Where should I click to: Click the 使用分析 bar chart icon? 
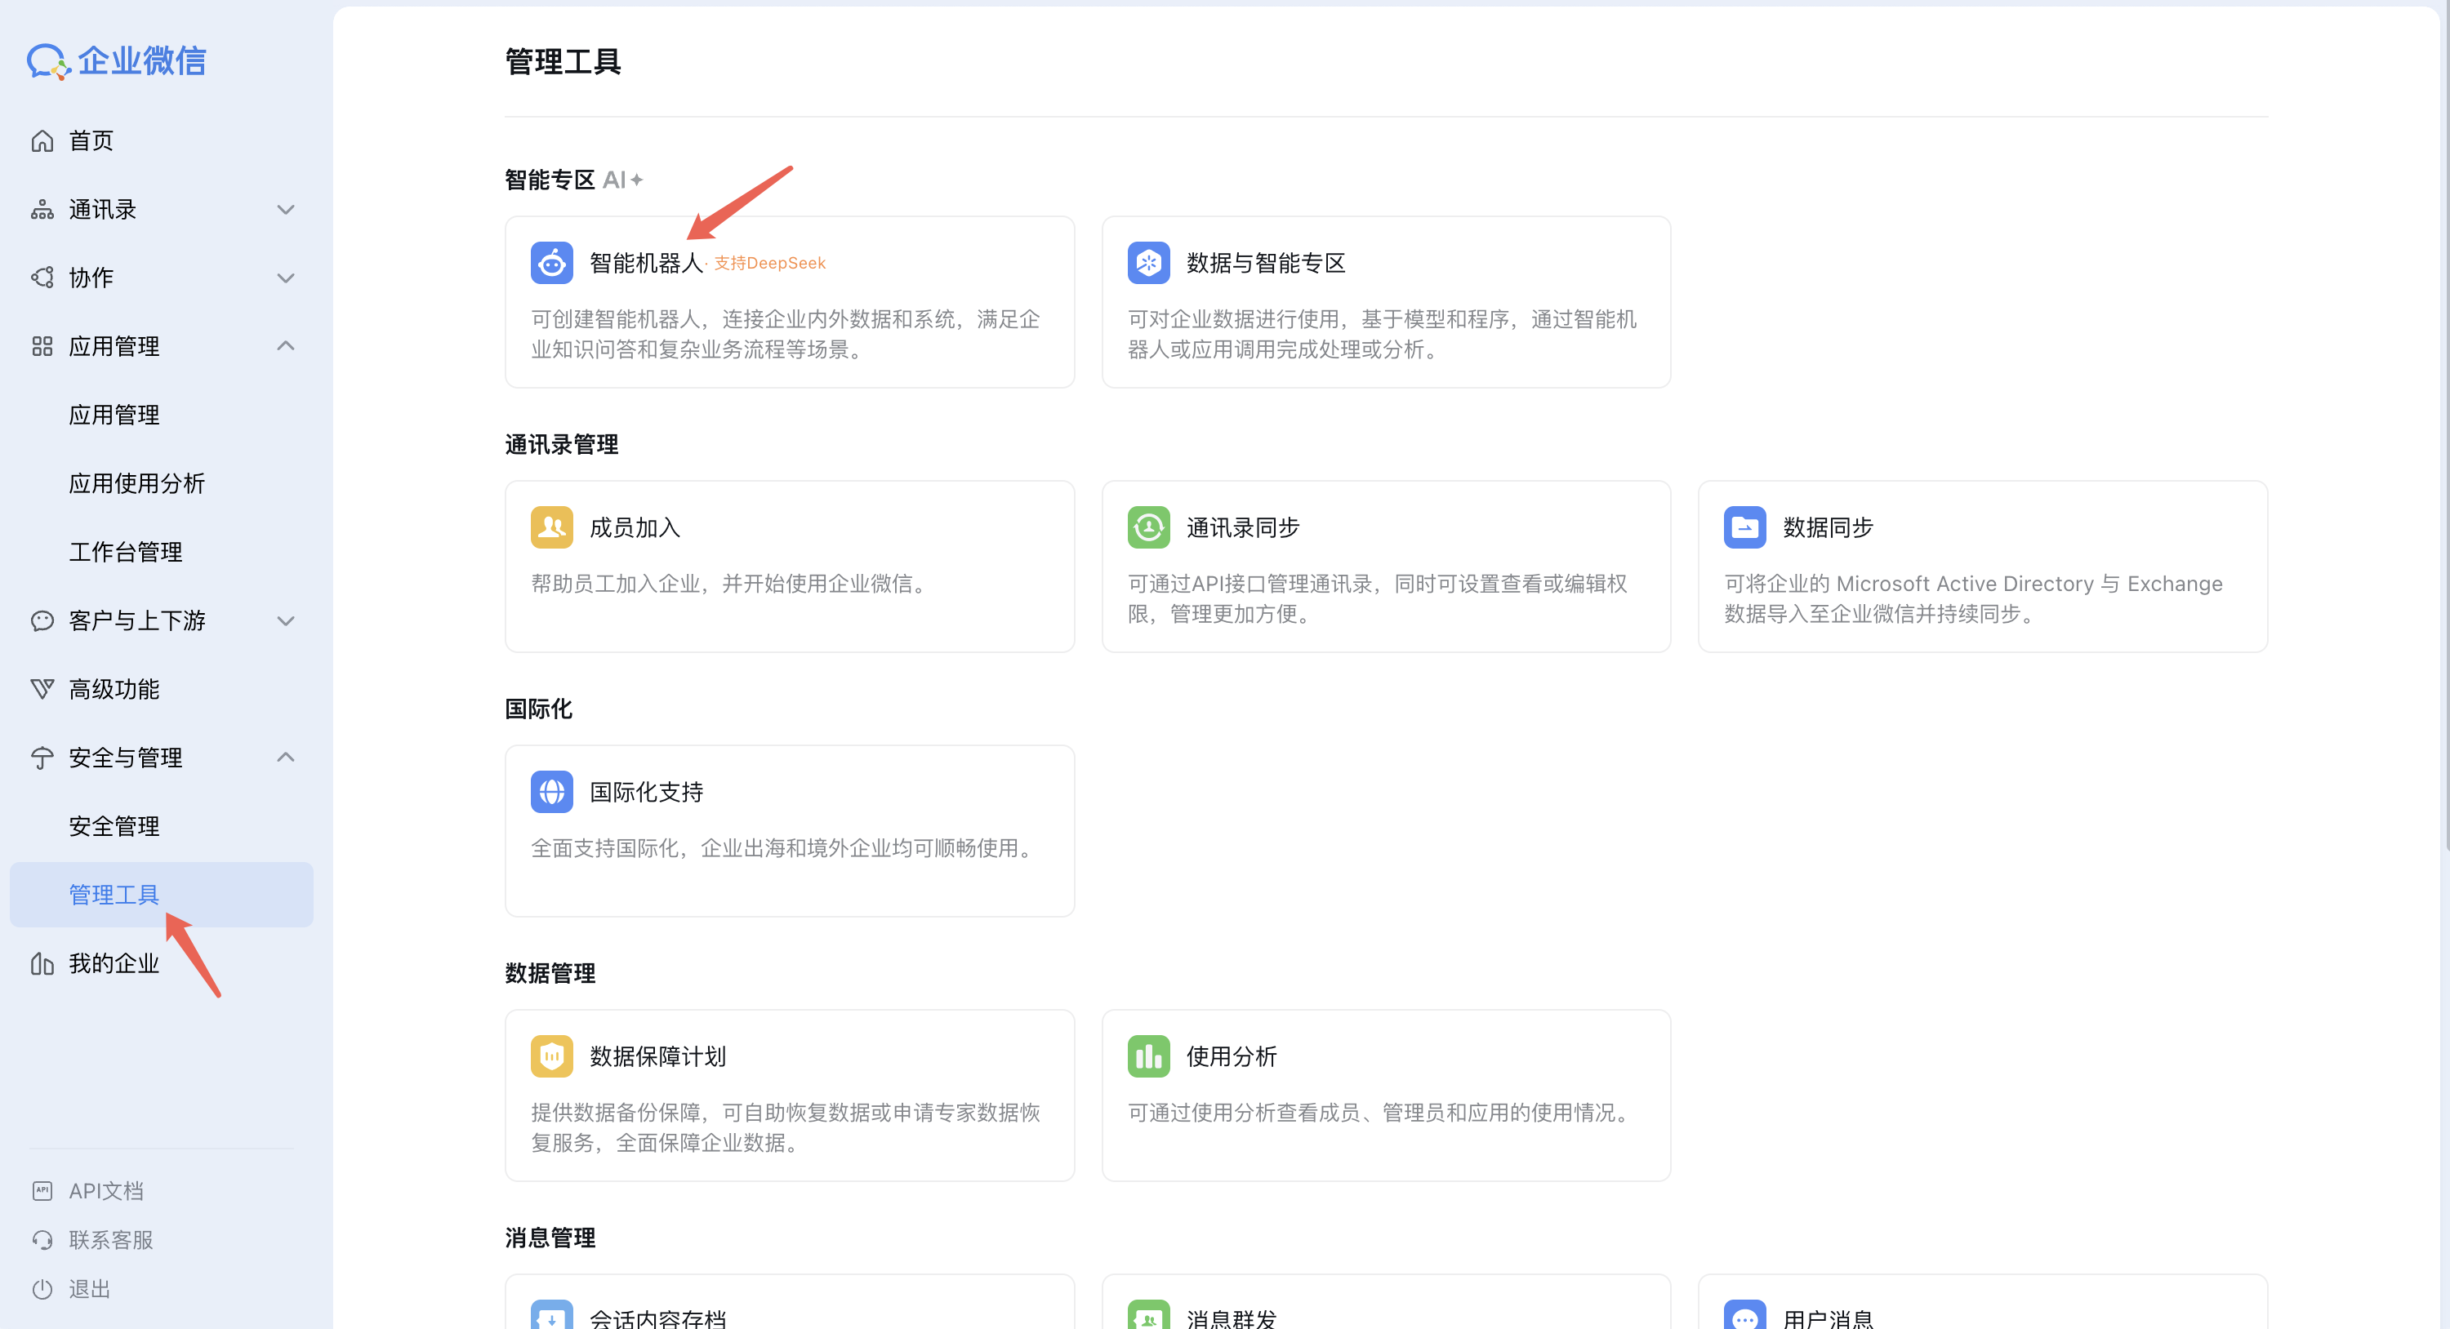[x=1148, y=1056]
